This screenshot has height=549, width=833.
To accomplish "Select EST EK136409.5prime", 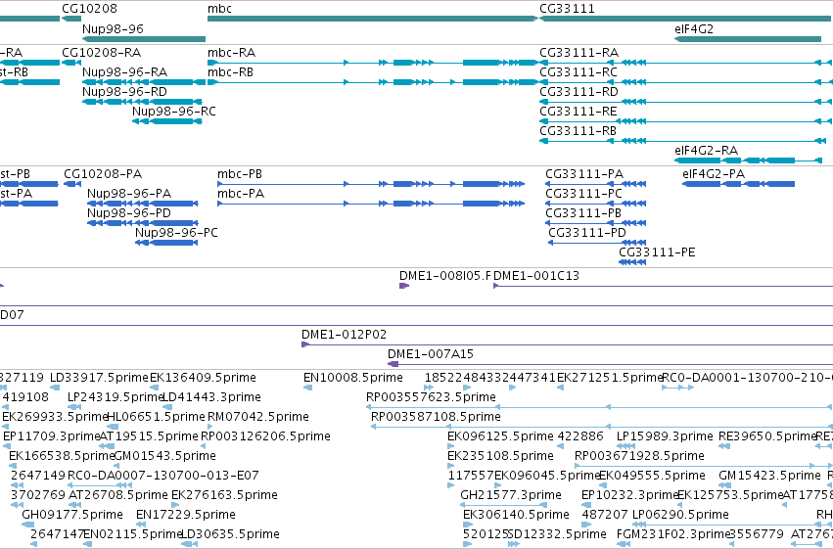I will [x=203, y=378].
